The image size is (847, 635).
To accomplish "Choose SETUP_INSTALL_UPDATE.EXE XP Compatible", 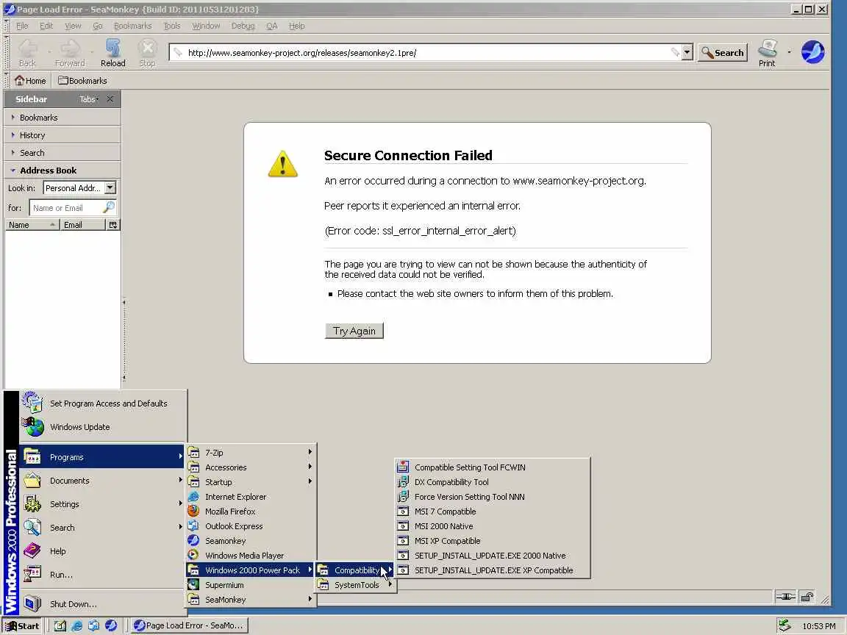I will (492, 570).
